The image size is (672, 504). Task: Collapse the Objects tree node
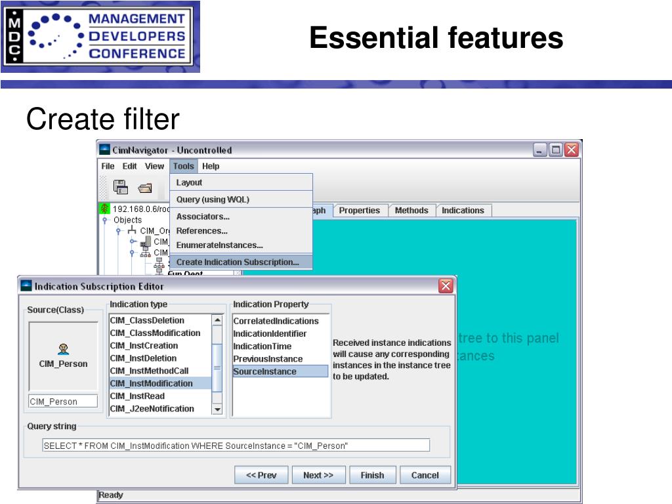click(x=104, y=220)
